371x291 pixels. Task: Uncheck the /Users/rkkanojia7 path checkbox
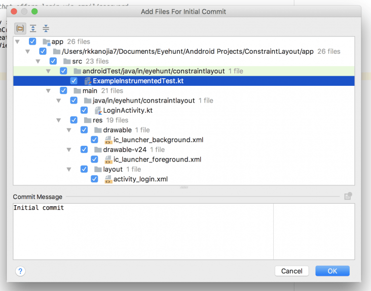(x=43, y=51)
